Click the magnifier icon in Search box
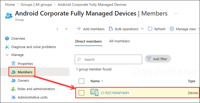This screenshot has height=103, width=200. [x=79, y=59]
